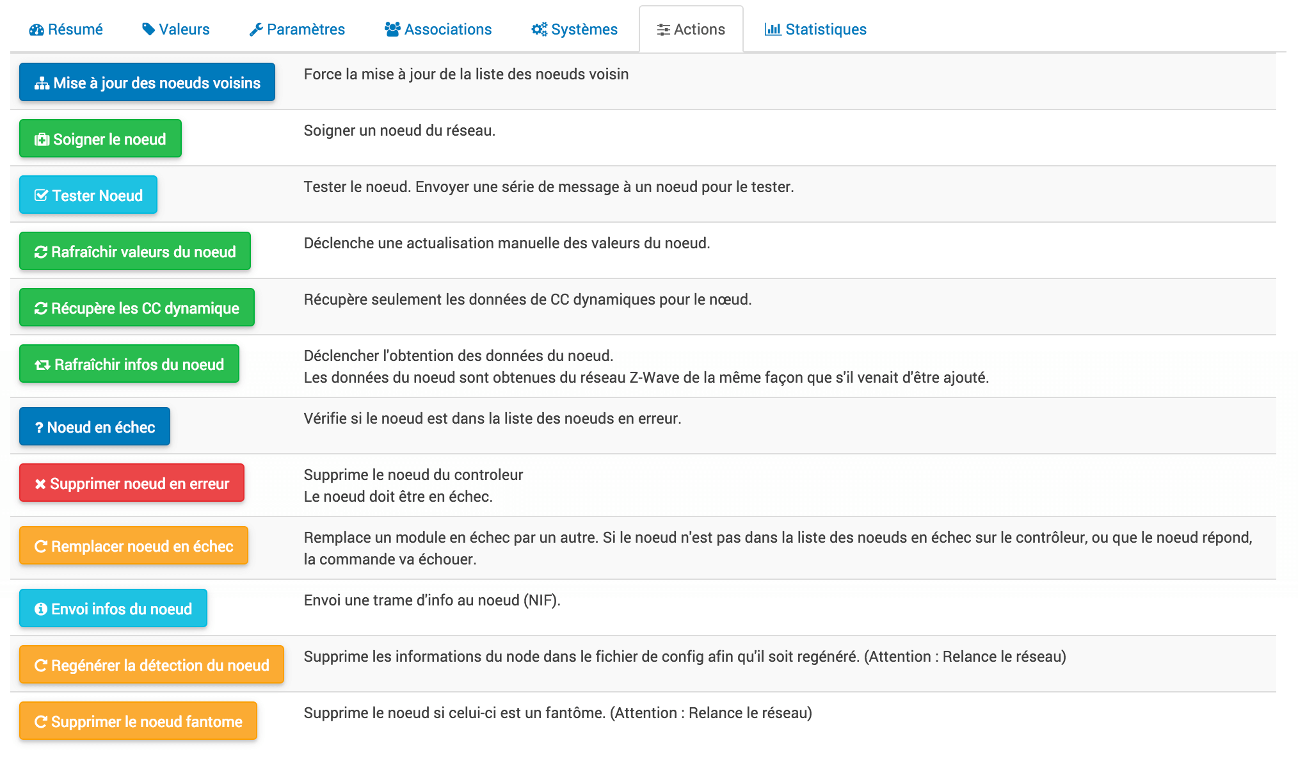Select the Actions tab
Viewport: 1298px width, 768px height.
pyautogui.click(x=691, y=29)
